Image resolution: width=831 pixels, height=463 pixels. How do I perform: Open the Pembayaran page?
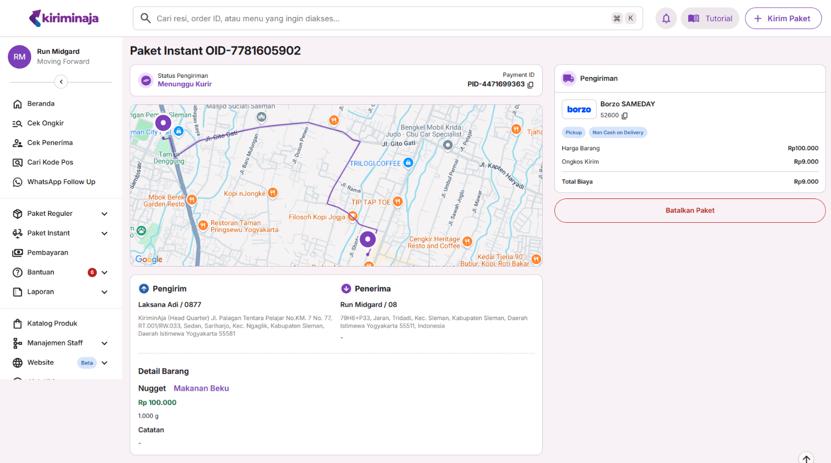point(48,253)
